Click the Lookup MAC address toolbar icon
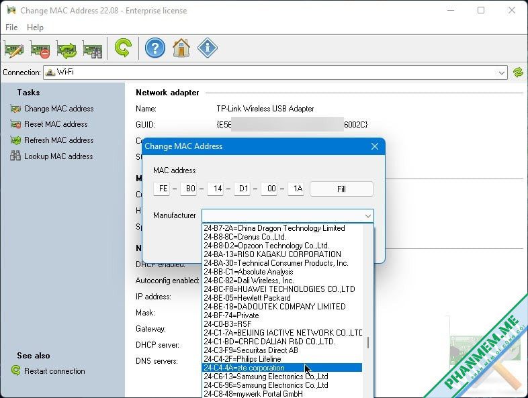528x398 pixels. tap(92, 49)
